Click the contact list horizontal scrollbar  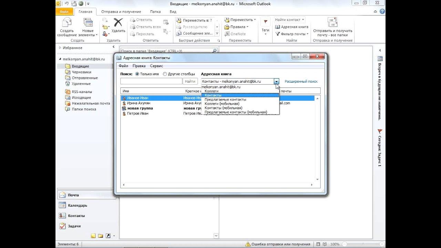(217, 185)
